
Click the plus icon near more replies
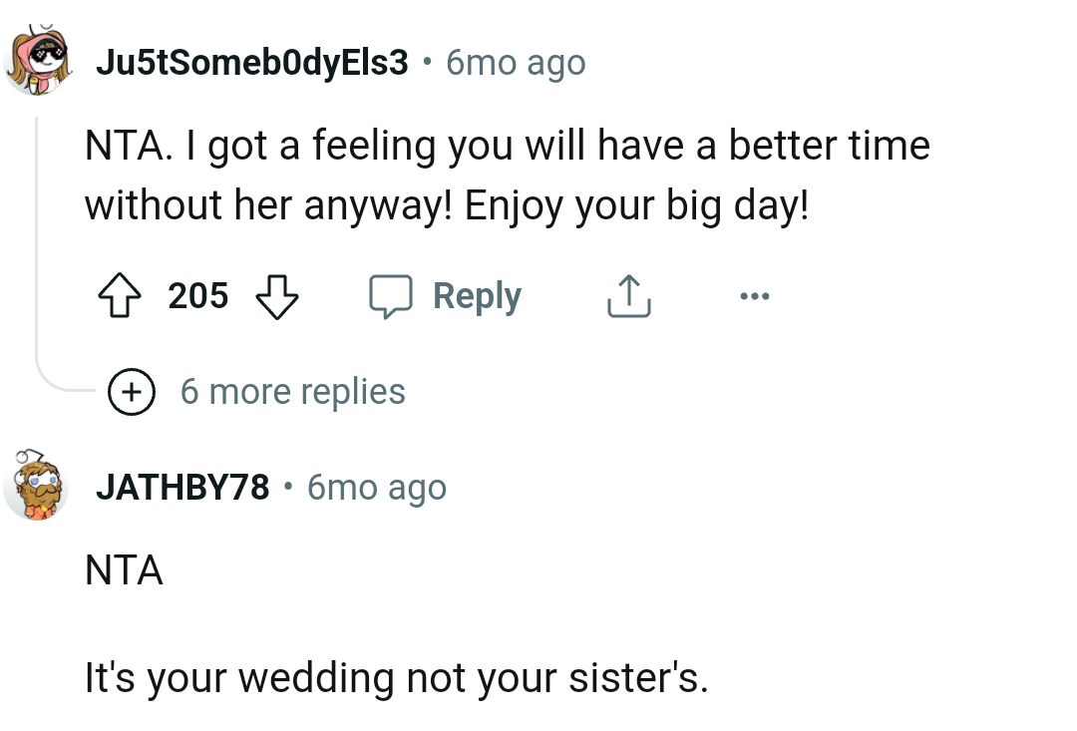point(131,391)
